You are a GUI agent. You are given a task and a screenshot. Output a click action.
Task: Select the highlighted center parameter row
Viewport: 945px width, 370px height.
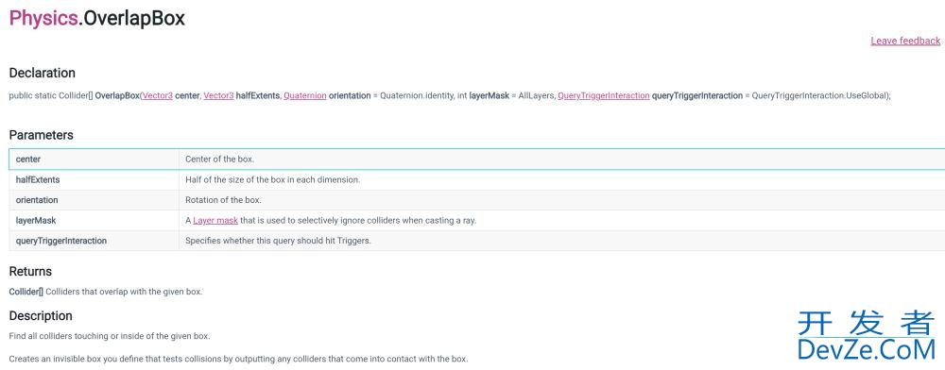click(x=476, y=160)
